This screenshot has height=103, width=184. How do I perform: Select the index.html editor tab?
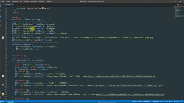[8, 5]
